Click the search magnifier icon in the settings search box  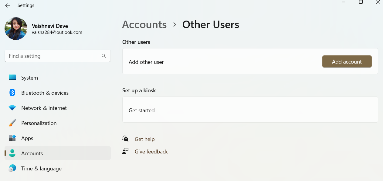pyautogui.click(x=103, y=56)
